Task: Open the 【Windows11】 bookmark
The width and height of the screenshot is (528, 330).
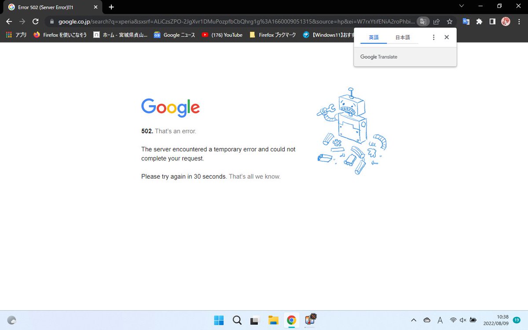Action: tap(328, 35)
